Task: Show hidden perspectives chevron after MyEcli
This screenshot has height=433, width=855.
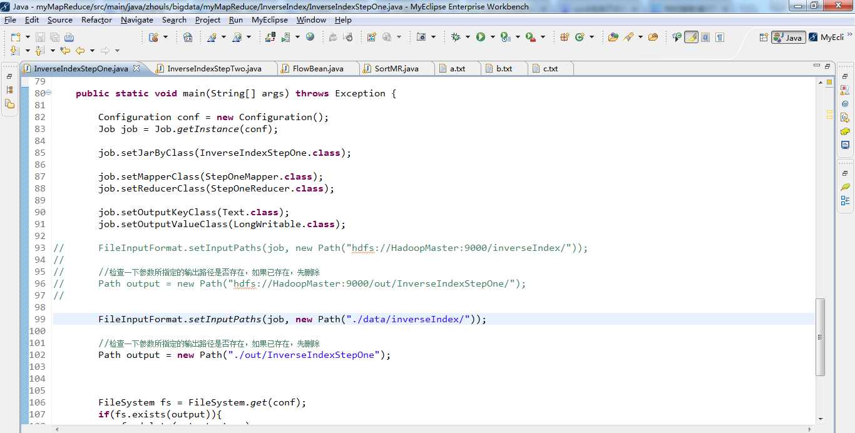Action: pos(849,34)
